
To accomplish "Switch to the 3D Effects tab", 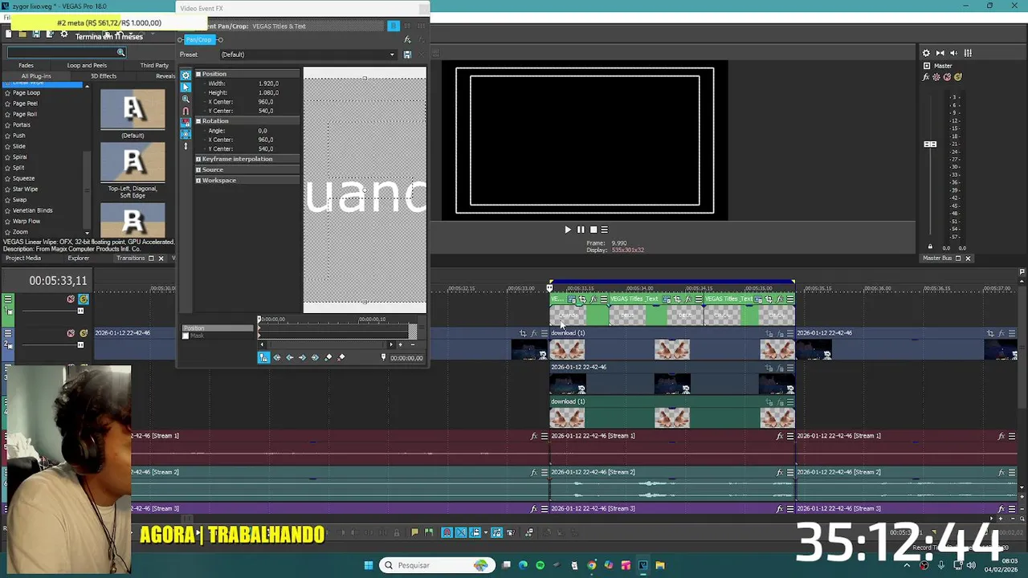I will click(104, 75).
